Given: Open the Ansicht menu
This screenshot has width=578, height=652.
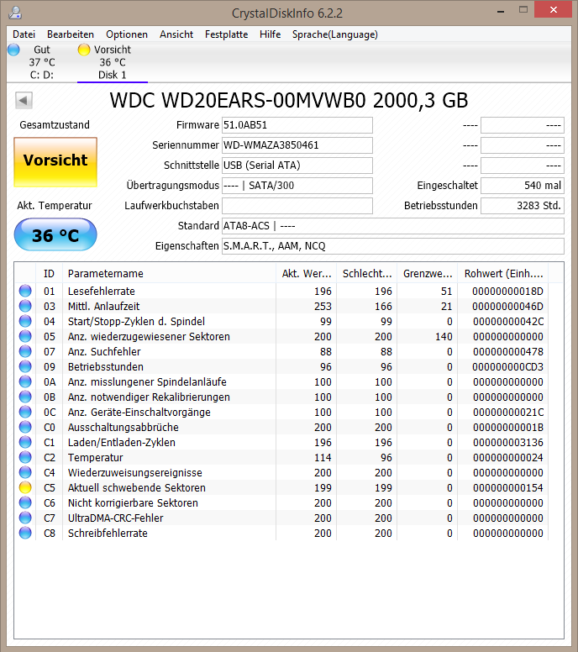Looking at the screenshot, I should 176,34.
